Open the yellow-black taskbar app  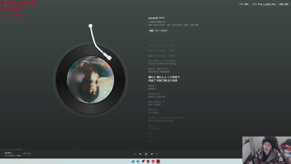[x=148, y=161]
